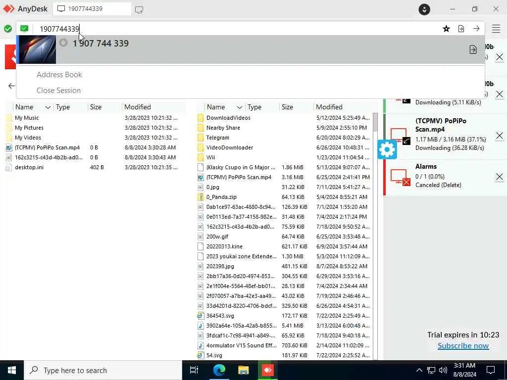507x380 pixels.
Task: Click the green connection status checkmark icon
Action: click(x=8, y=29)
